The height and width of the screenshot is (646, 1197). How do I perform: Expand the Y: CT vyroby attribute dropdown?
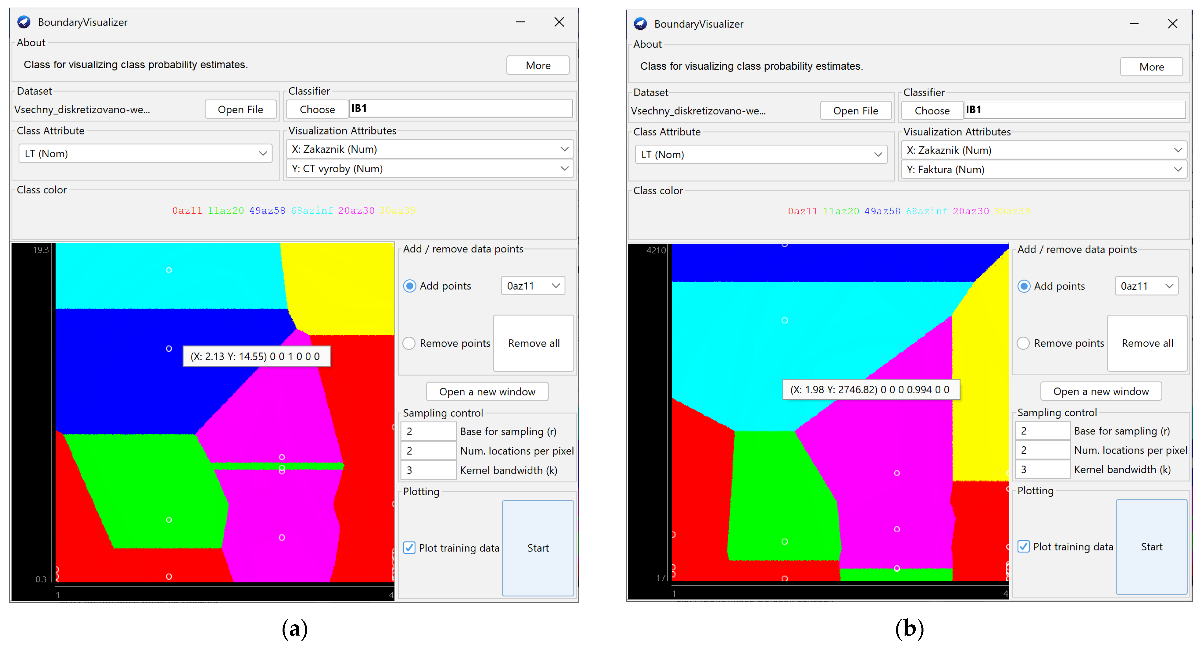click(564, 168)
